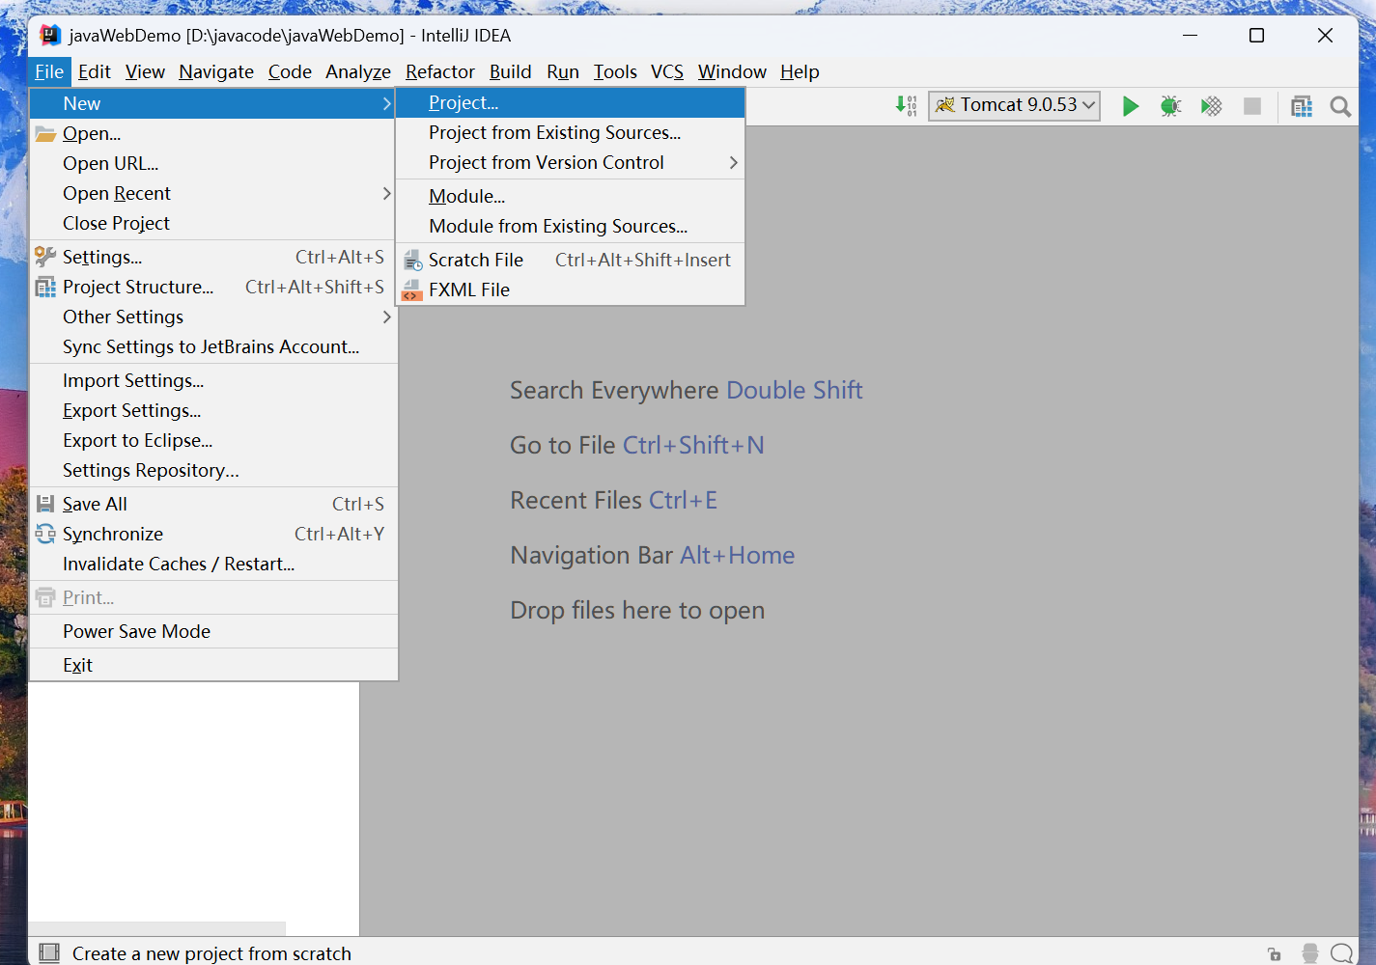Viewport: 1376px width, 965px height.
Task: Click the Run with Coverage icon
Action: [1211, 105]
